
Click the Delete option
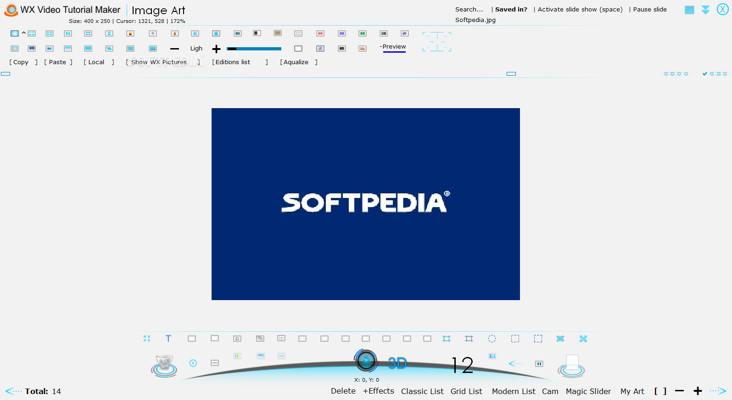click(343, 391)
